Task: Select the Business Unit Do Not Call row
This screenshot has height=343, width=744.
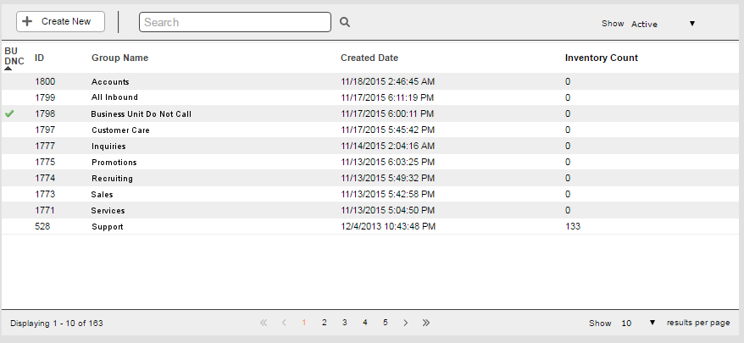Action: click(370, 113)
